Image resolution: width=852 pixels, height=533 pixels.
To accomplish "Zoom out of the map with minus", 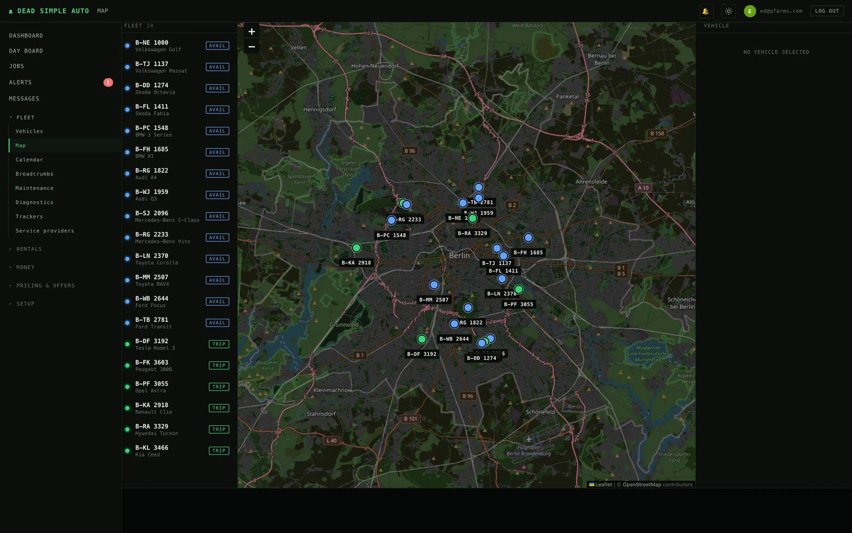I will pos(252,47).
